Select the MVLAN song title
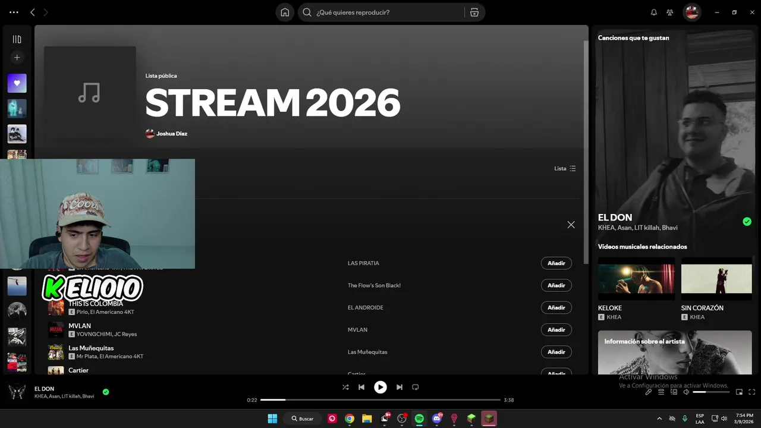Viewport: 761px width, 428px height. point(80,326)
